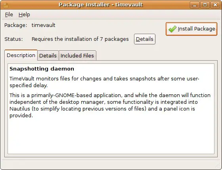
Task: Click the Snapshotting daemon heading
Action: click(42, 69)
